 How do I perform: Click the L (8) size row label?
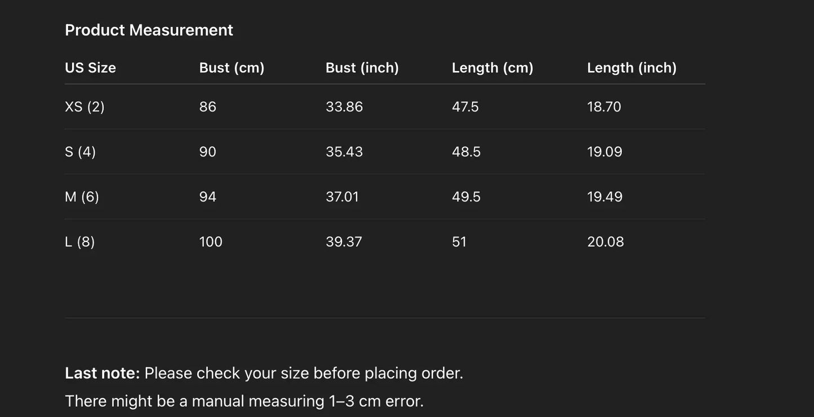click(79, 241)
